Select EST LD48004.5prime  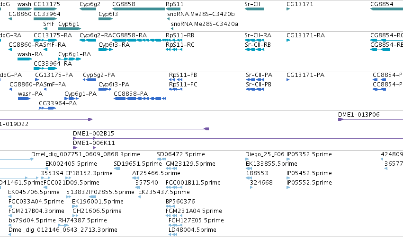pyautogui.click(x=193, y=230)
